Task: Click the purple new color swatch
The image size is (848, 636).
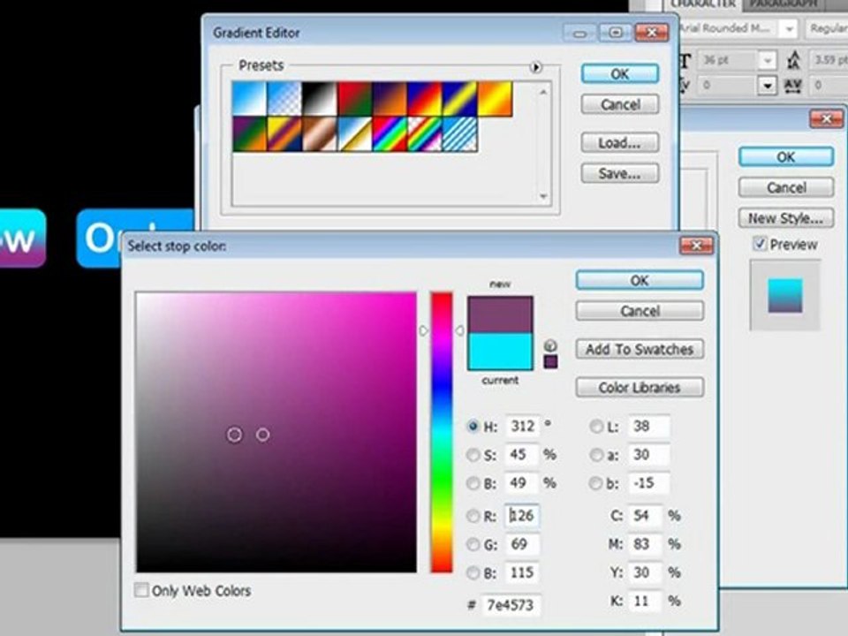Action: click(x=500, y=314)
